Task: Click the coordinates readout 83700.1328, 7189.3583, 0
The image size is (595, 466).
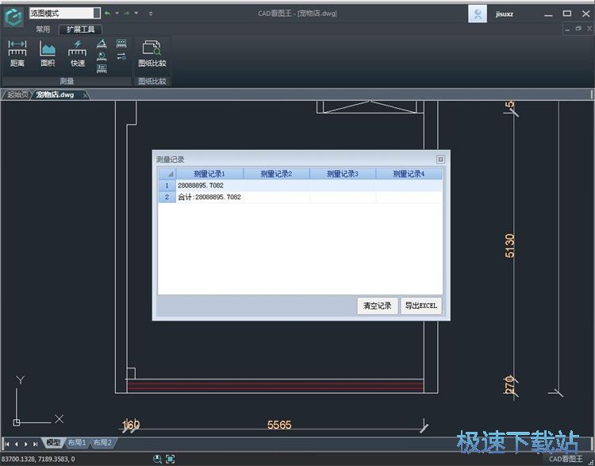Action: click(x=38, y=459)
